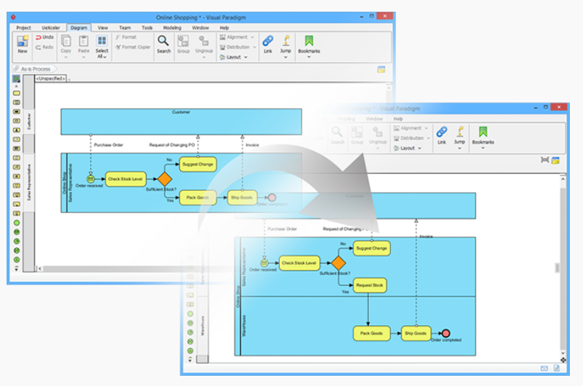The width and height of the screenshot is (583, 386).
Task: Click the back window horizontal scrollbar left arrow
Action: 39,268
